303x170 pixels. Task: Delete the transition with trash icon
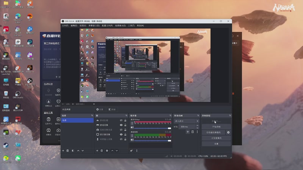[192, 132]
